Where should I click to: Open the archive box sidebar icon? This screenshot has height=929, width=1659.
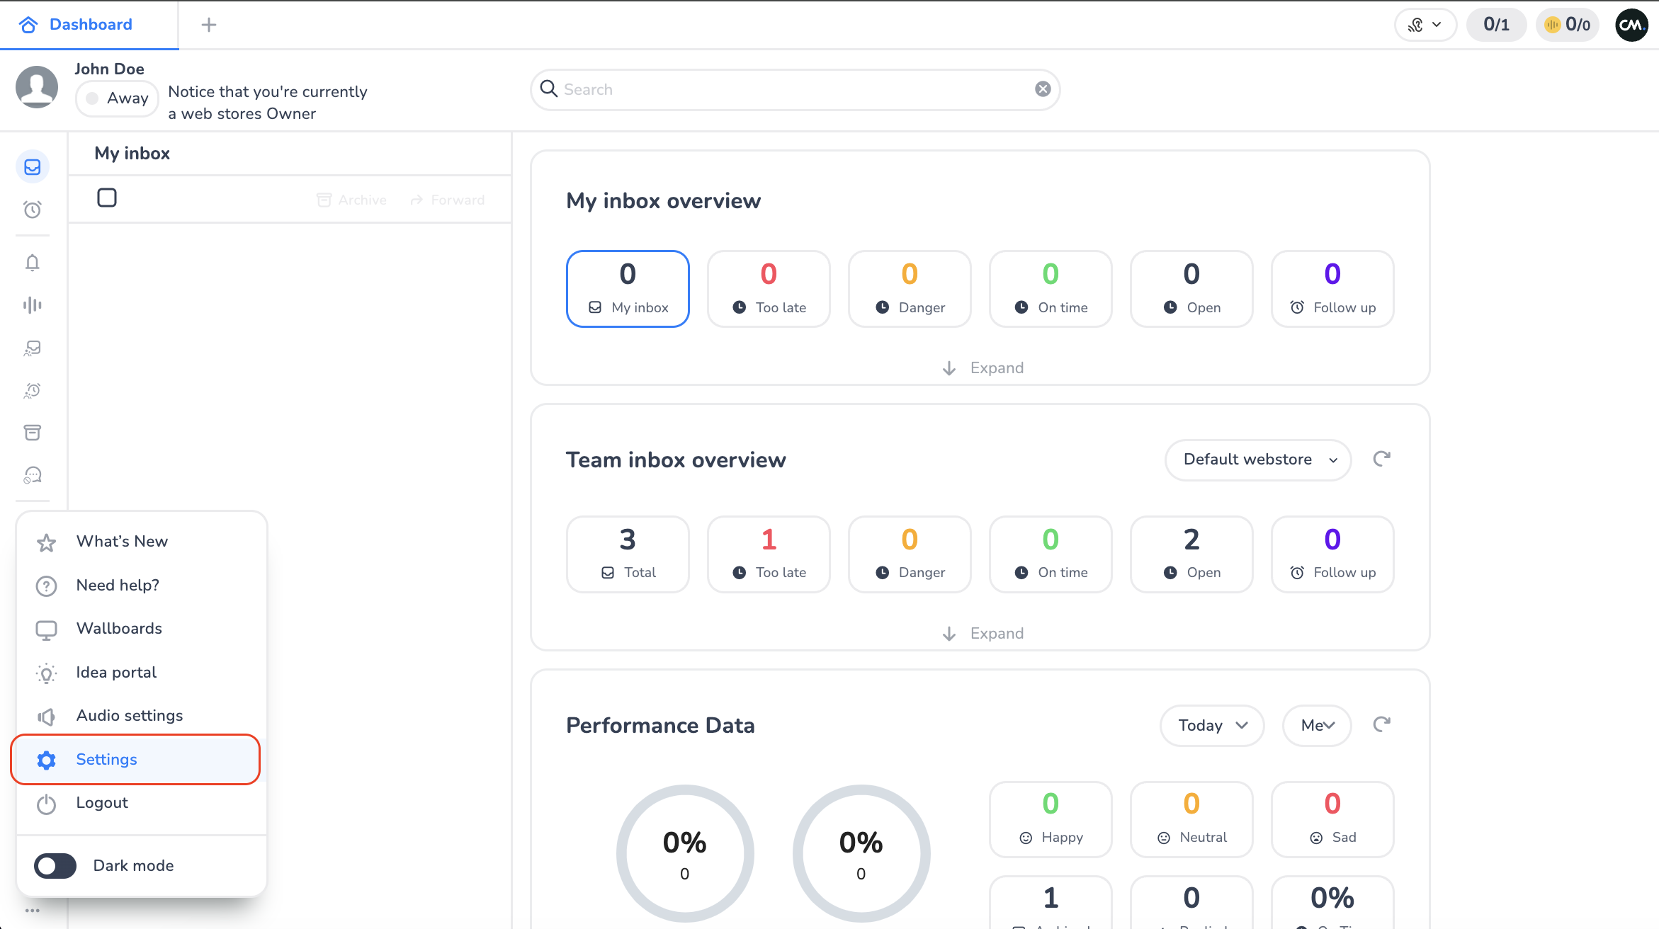click(33, 433)
